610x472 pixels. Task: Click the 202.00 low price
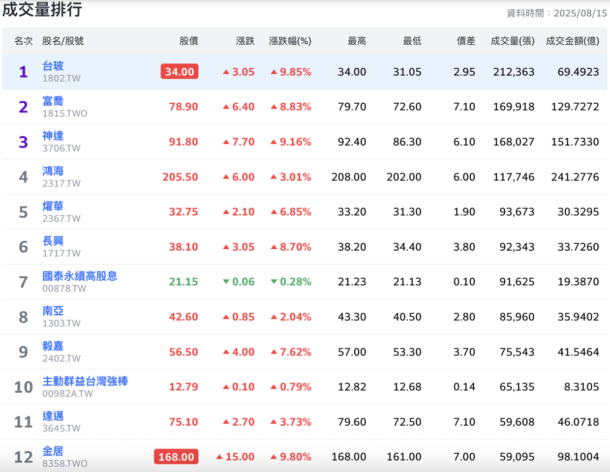[404, 177]
